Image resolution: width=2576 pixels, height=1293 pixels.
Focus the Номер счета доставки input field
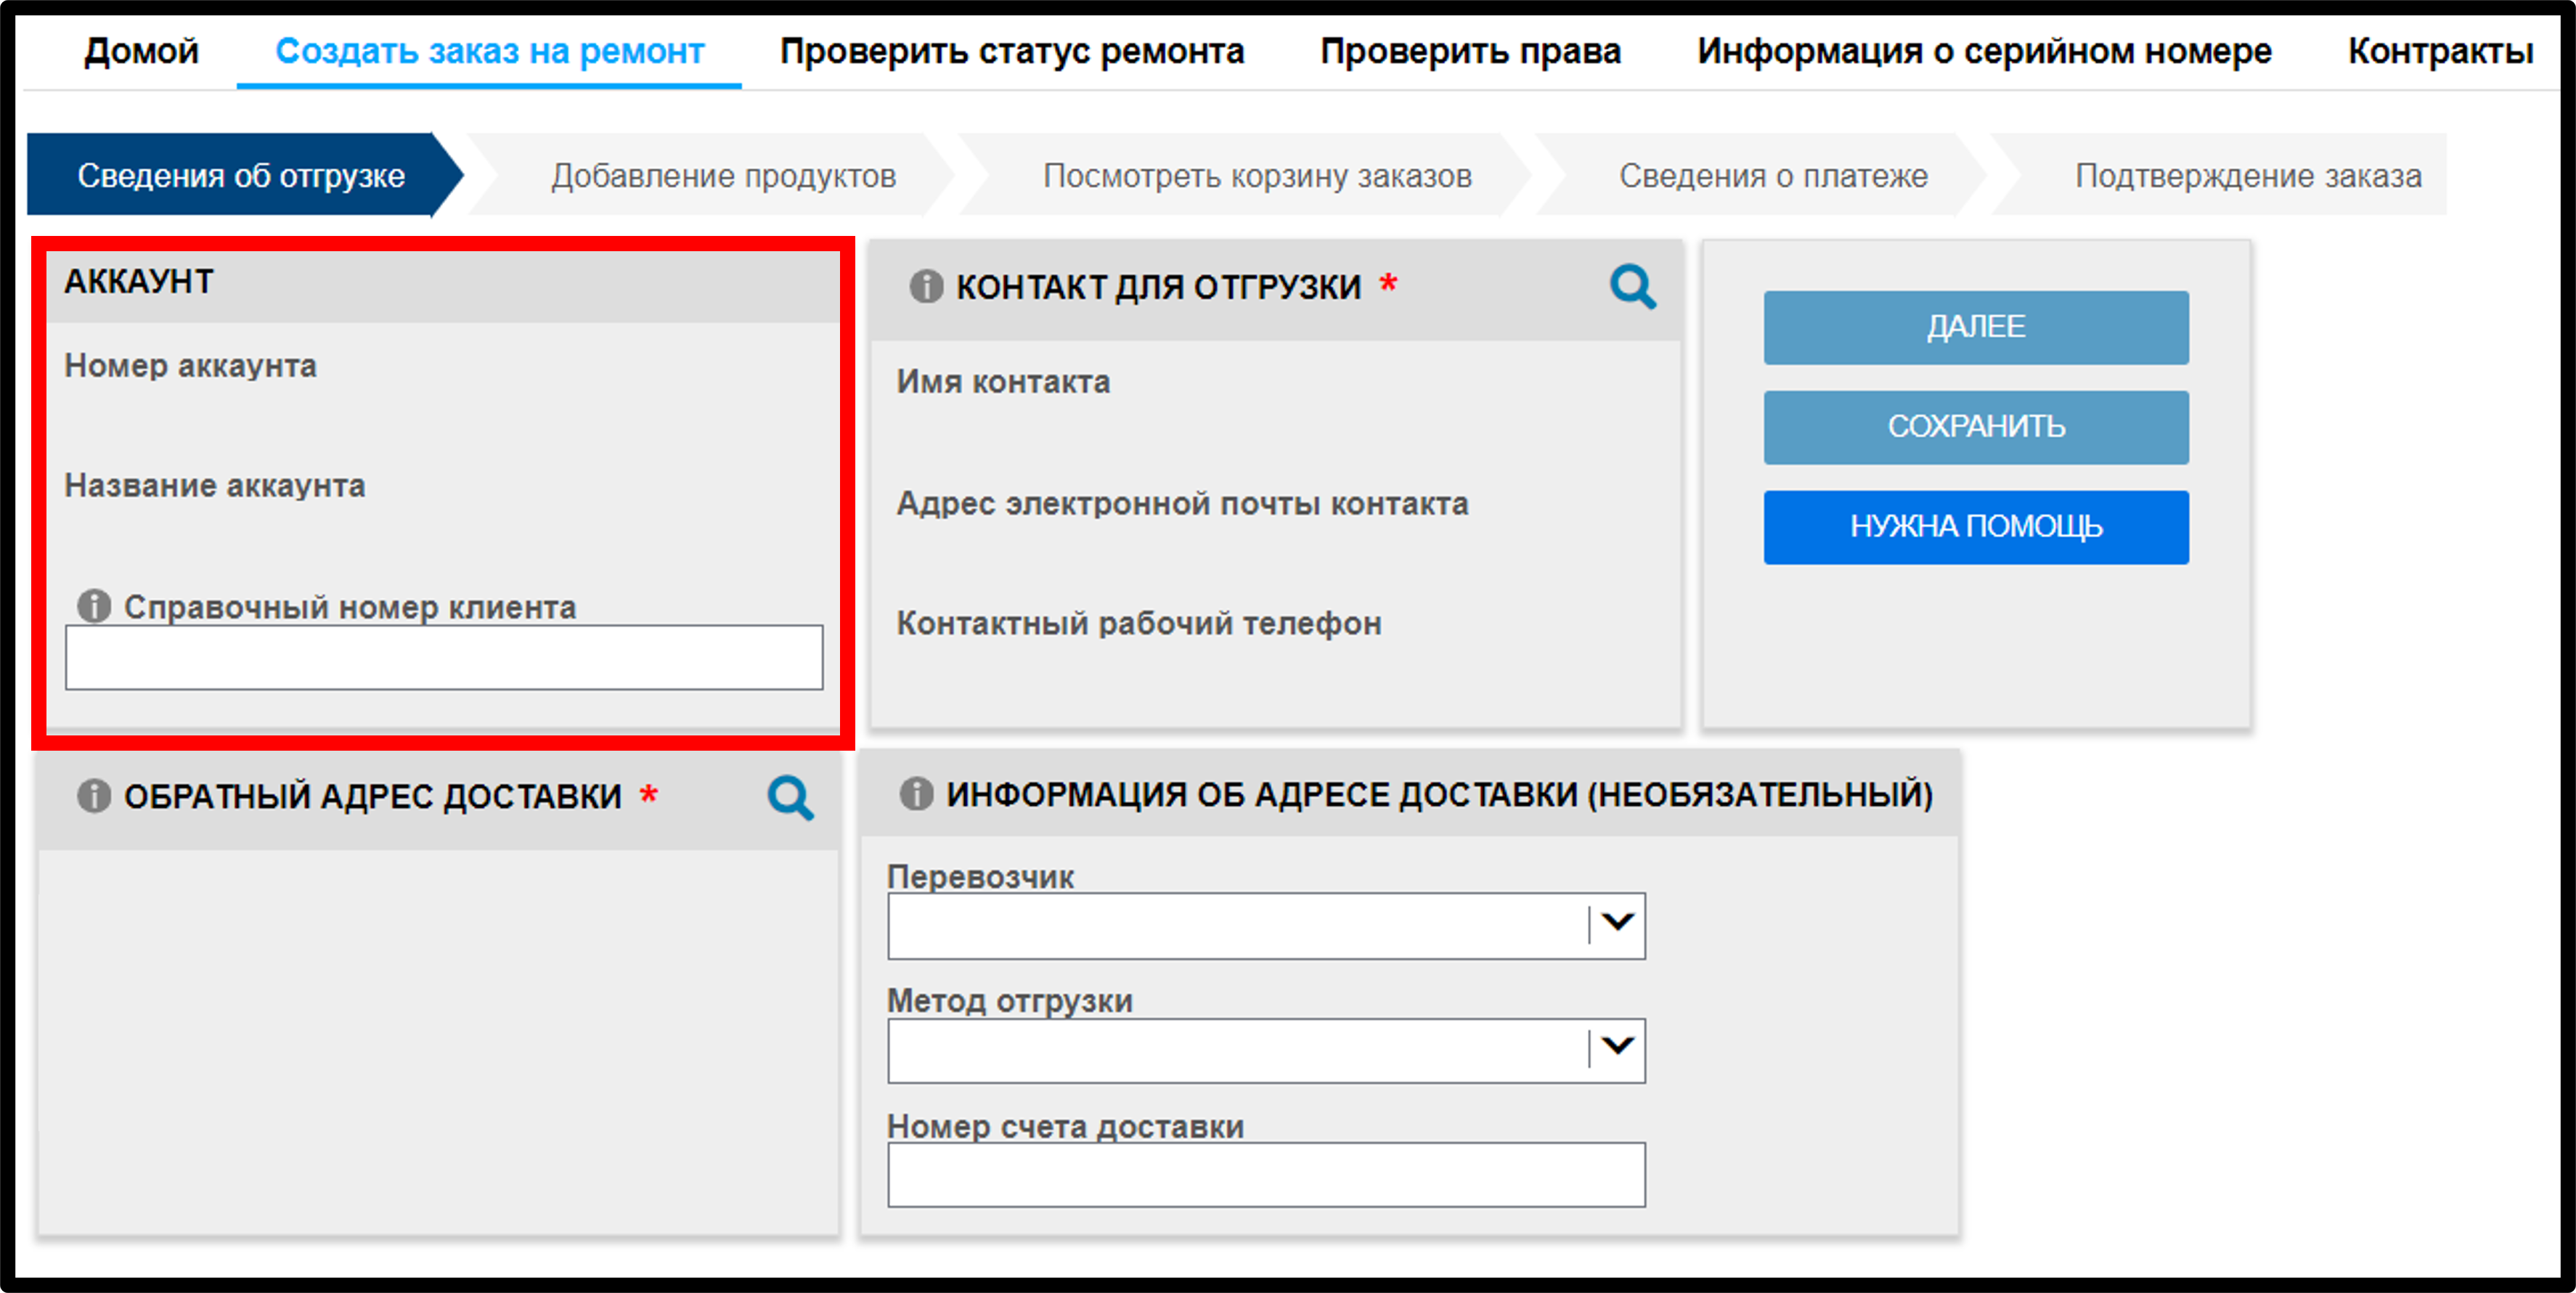[x=1266, y=1174]
